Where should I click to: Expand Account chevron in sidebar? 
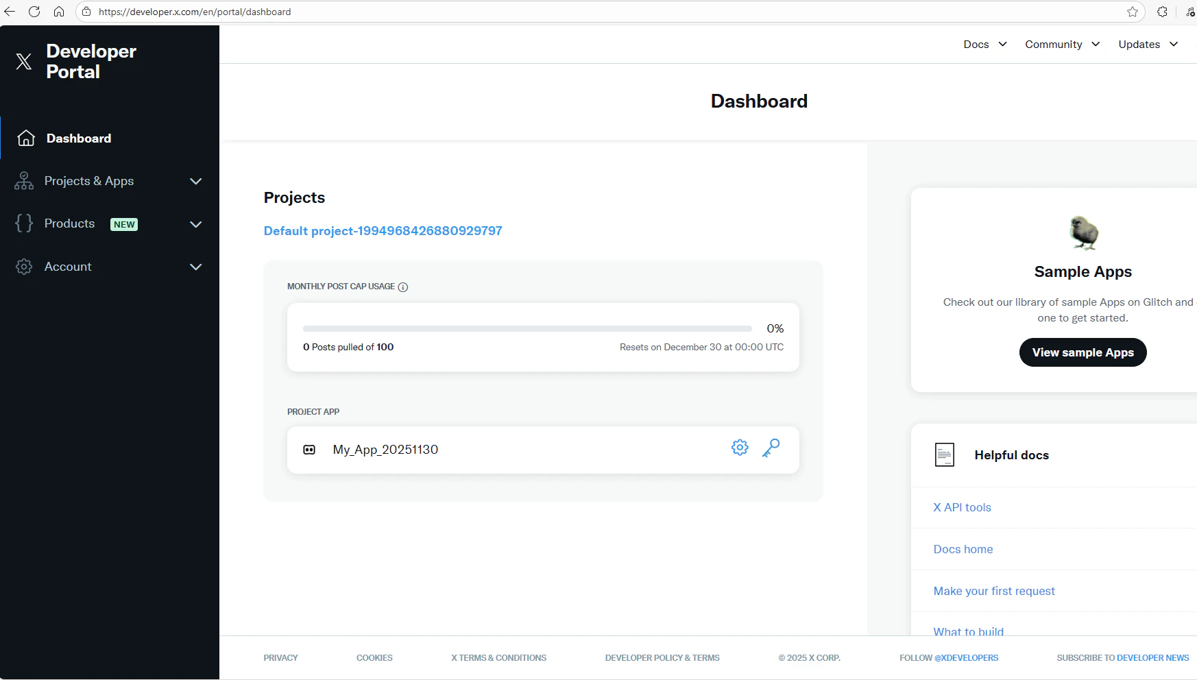(196, 267)
